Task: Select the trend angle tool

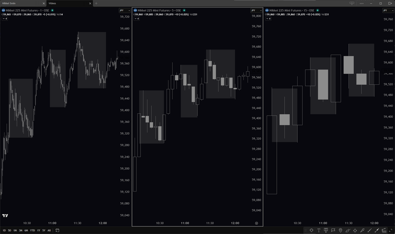Action: click(x=384, y=230)
